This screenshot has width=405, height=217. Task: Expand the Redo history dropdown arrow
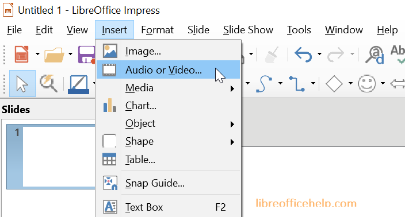(352, 54)
